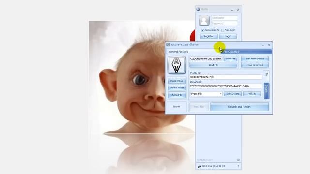Click the Extract Image button
The image size is (310, 174).
coord(176,87)
